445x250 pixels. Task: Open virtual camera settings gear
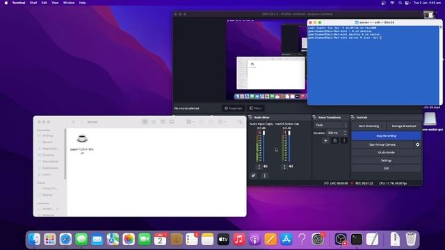click(x=417, y=144)
